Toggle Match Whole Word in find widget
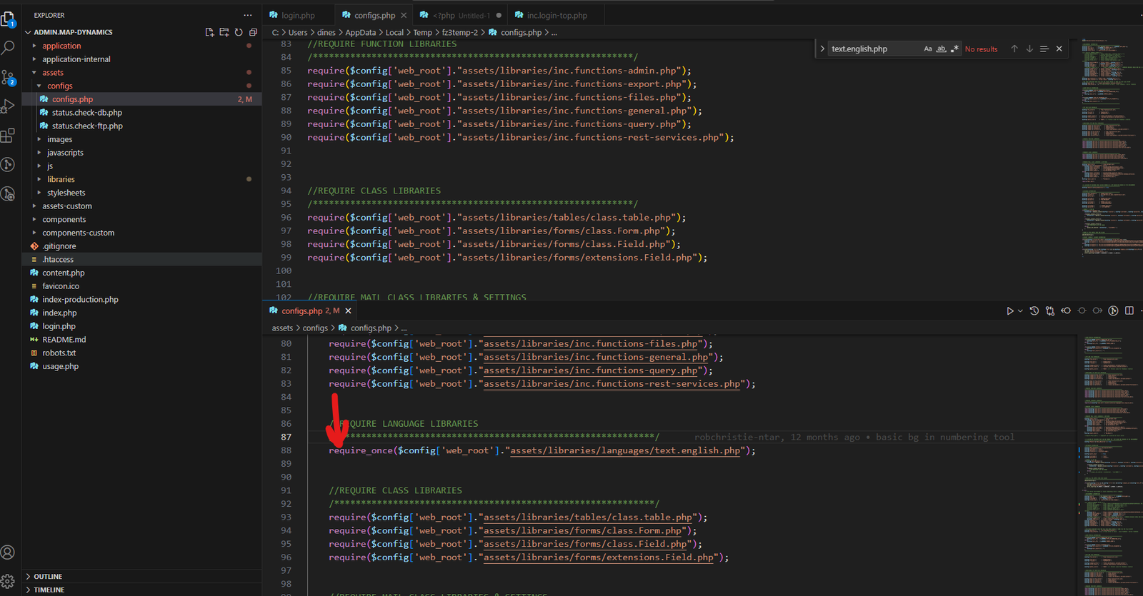This screenshot has height=596, width=1143. click(x=942, y=49)
